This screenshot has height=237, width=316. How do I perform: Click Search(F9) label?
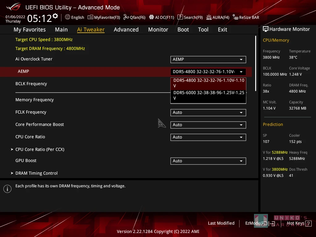coord(193,17)
